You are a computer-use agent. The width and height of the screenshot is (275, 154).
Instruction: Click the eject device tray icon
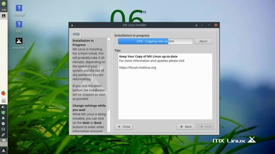(3, 118)
